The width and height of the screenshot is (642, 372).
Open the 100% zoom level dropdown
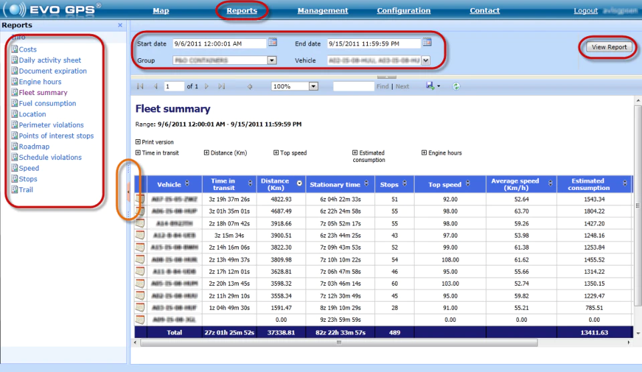(x=313, y=86)
